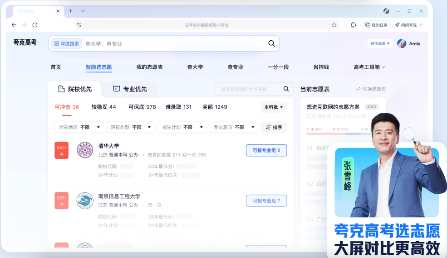Reload the page with refresh icon
Image resolution: width=447 pixels, height=258 pixels.
[x=35, y=25]
